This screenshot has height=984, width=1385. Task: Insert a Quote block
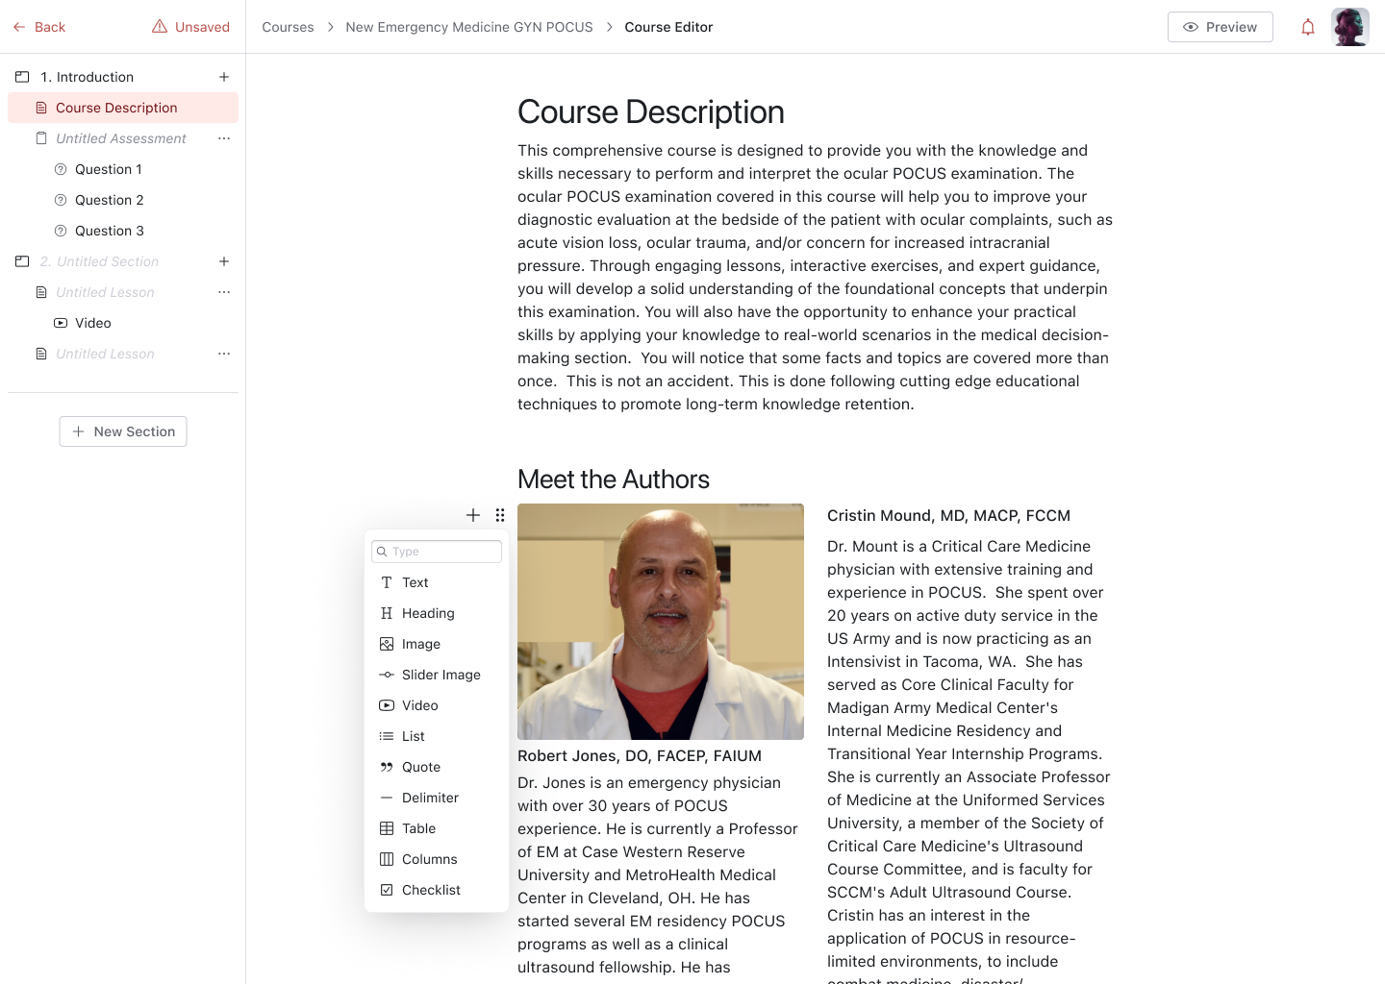click(x=437, y=767)
